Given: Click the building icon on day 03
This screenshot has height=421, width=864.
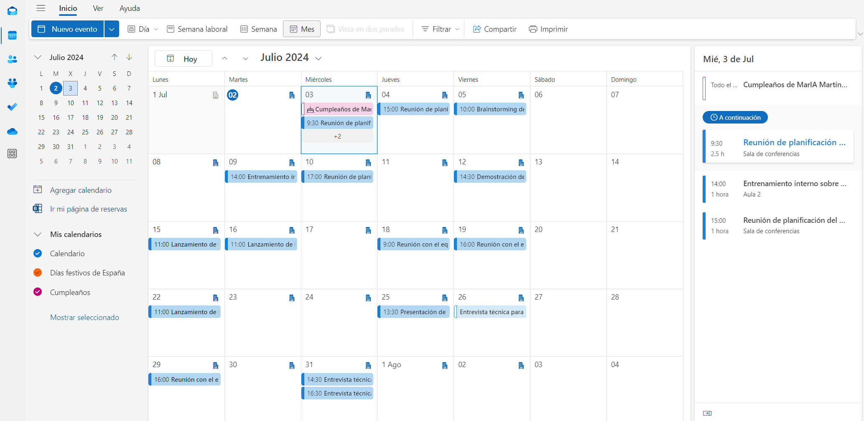Looking at the screenshot, I should [368, 95].
